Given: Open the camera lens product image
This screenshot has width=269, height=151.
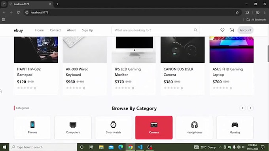Looking at the screenshot, I should pyautogui.click(x=182, y=50).
